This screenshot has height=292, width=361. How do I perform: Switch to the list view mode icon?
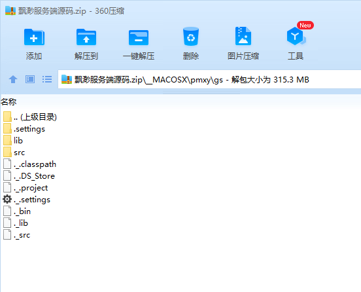(x=47, y=79)
